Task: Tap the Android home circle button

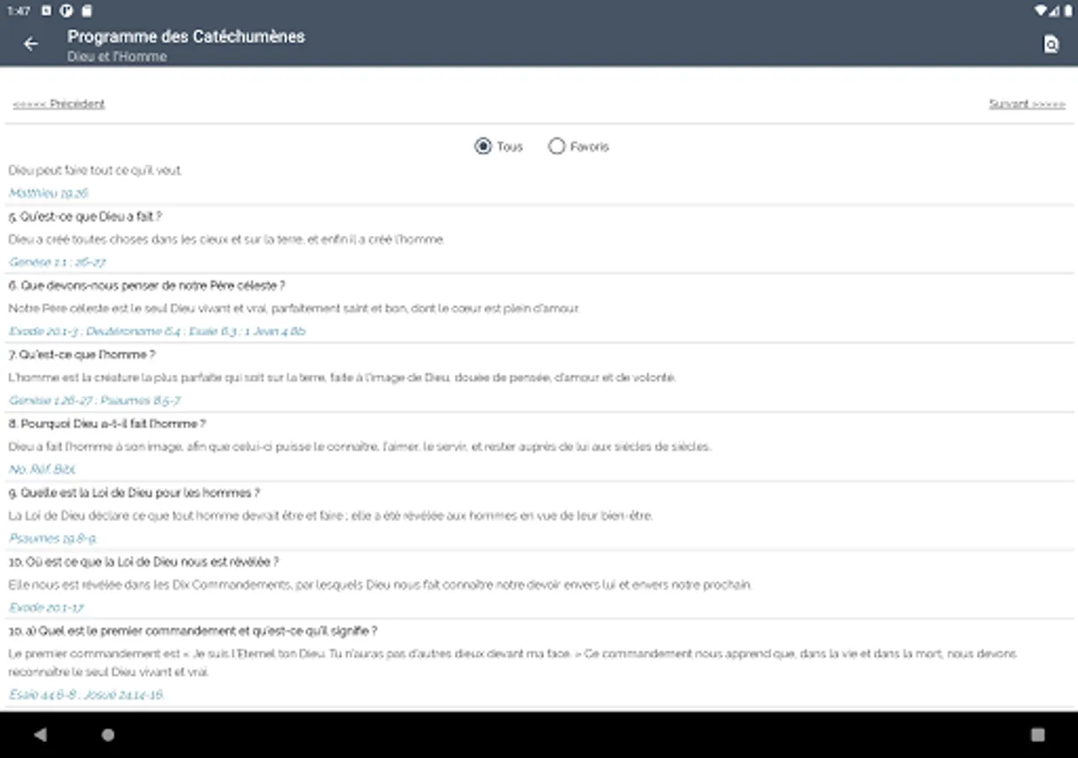Action: (108, 734)
